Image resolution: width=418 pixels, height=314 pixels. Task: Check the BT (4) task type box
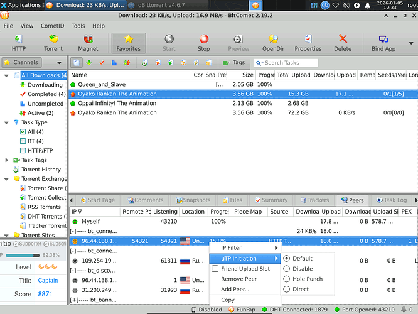[23, 142]
